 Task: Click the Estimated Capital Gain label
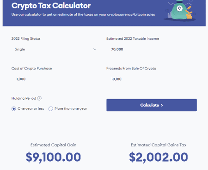pyautogui.click(x=53, y=145)
